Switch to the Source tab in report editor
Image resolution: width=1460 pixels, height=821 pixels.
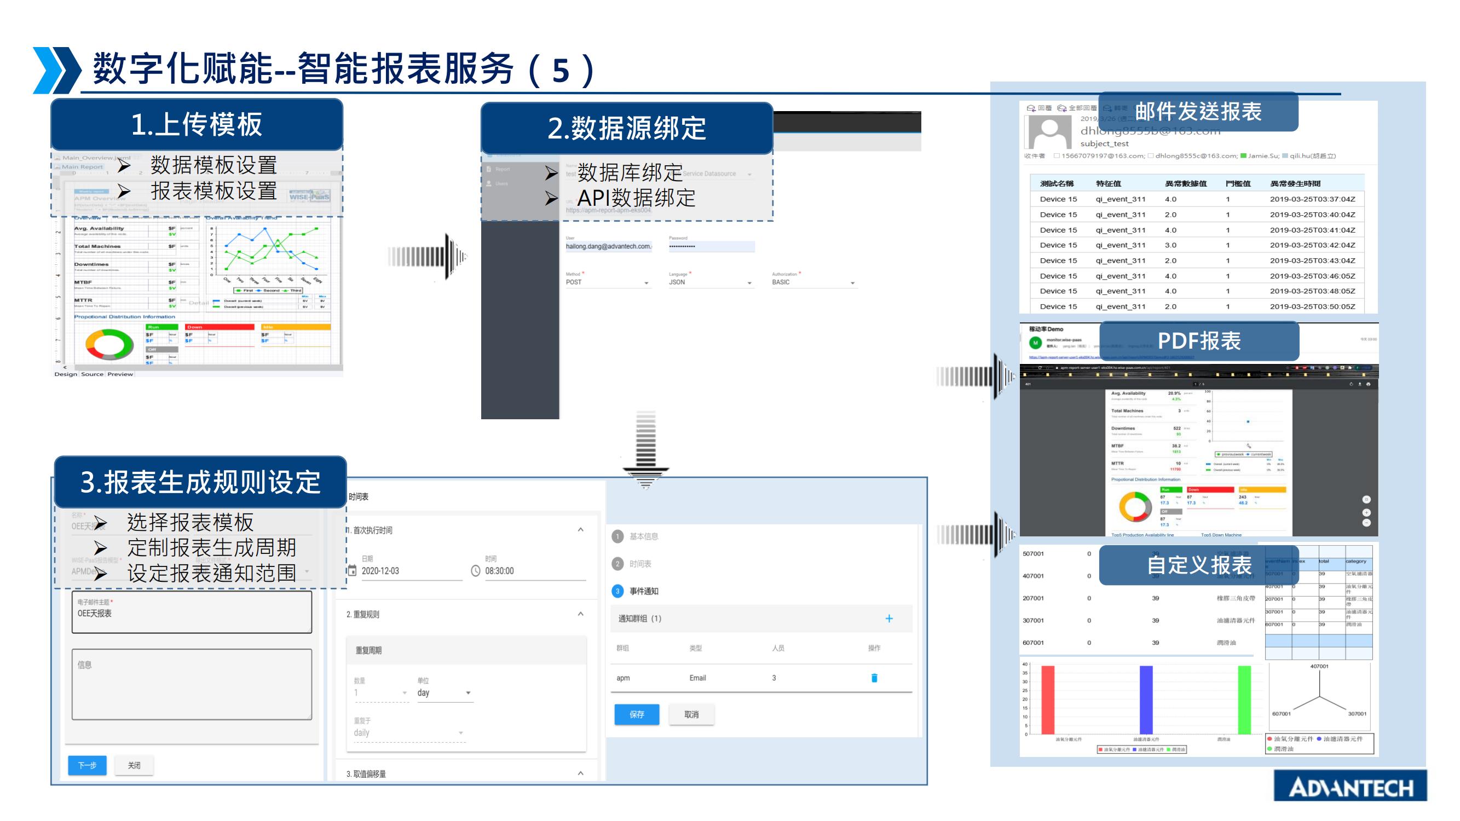click(x=92, y=374)
